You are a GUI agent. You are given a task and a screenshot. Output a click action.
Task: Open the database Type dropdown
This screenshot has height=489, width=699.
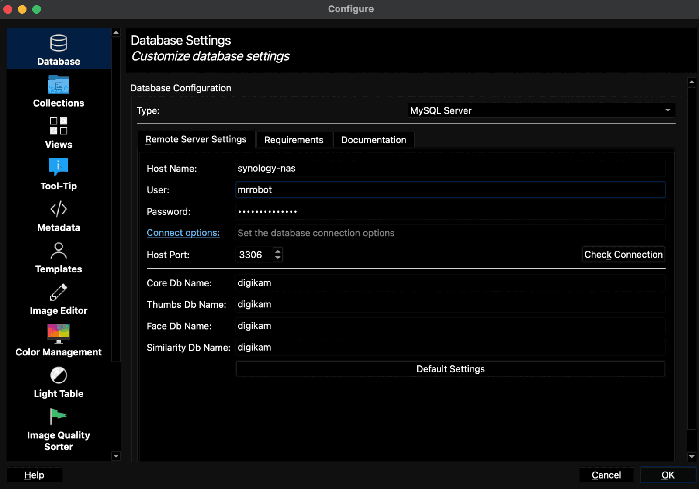[x=541, y=110]
